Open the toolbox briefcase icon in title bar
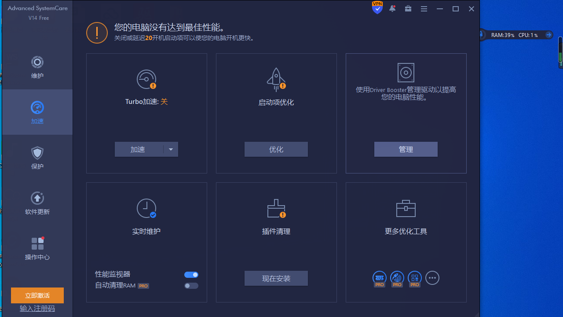Viewport: 563px width, 317px height. [x=408, y=8]
